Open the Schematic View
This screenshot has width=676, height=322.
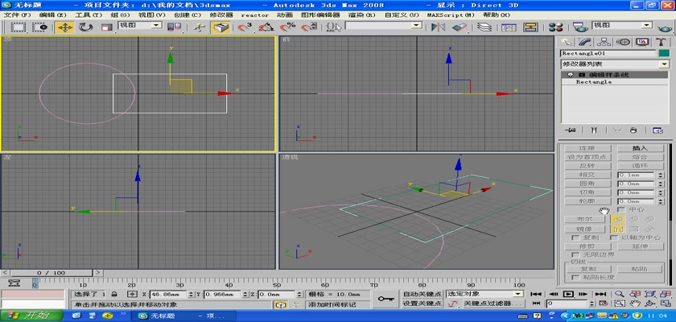coord(530,27)
